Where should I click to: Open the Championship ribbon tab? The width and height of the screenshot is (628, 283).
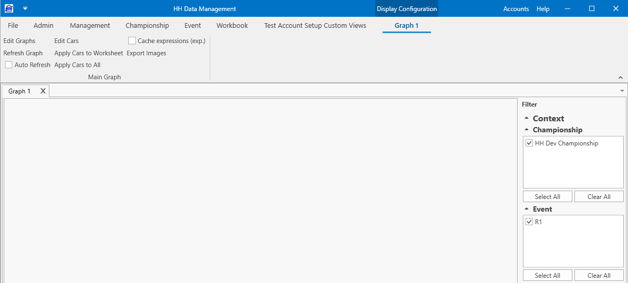tap(147, 26)
